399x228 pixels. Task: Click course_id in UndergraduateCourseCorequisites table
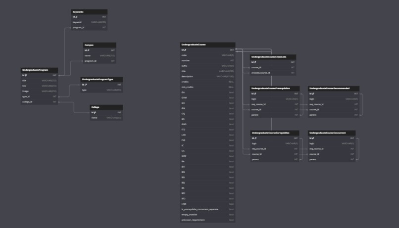[x=275, y=154]
